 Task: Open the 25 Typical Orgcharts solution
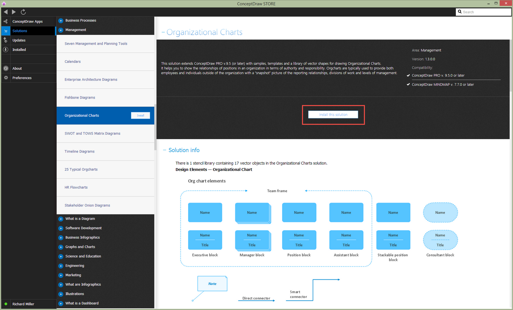coord(105,169)
